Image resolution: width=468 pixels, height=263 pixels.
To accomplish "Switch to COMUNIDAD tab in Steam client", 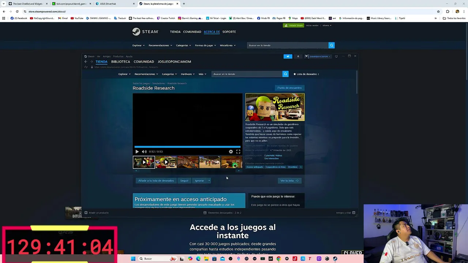I will pyautogui.click(x=144, y=62).
